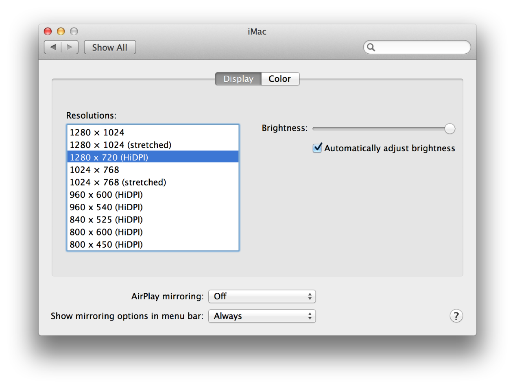Image resolution: width=515 pixels, height=388 pixels.
Task: Disable Automatically adjust brightness
Action: [317, 148]
